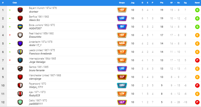Click the HDF group badge for Real Madrid
This screenshot has width=201, height=107.
click(x=122, y=35)
